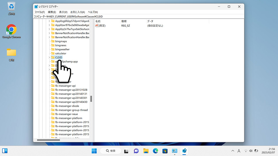Open Windows Start button in taskbar
278x156 pixels.
[x=94, y=151]
